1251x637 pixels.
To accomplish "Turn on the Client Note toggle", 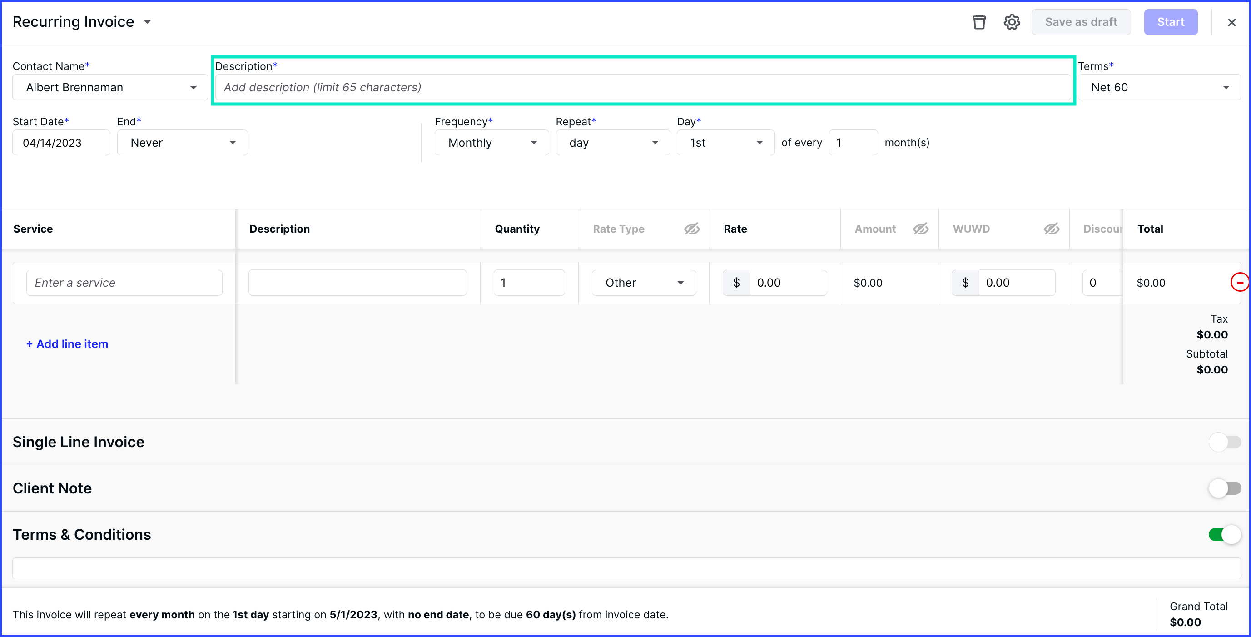I will (1224, 488).
